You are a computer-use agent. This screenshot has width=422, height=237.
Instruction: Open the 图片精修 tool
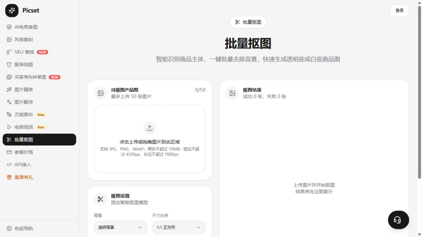pyautogui.click(x=39, y=90)
